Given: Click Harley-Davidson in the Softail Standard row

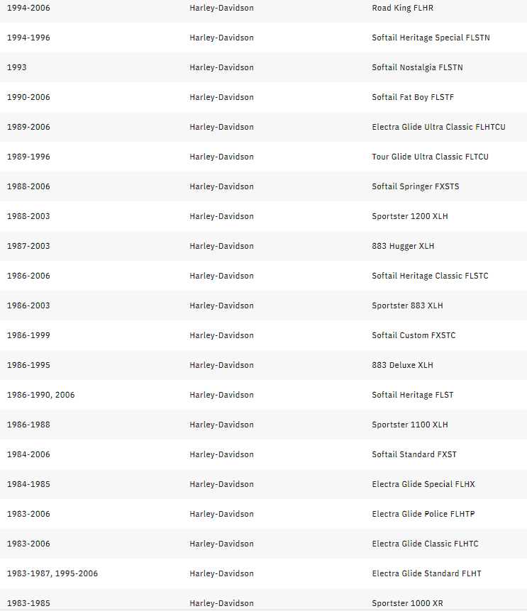Looking at the screenshot, I should click(221, 454).
